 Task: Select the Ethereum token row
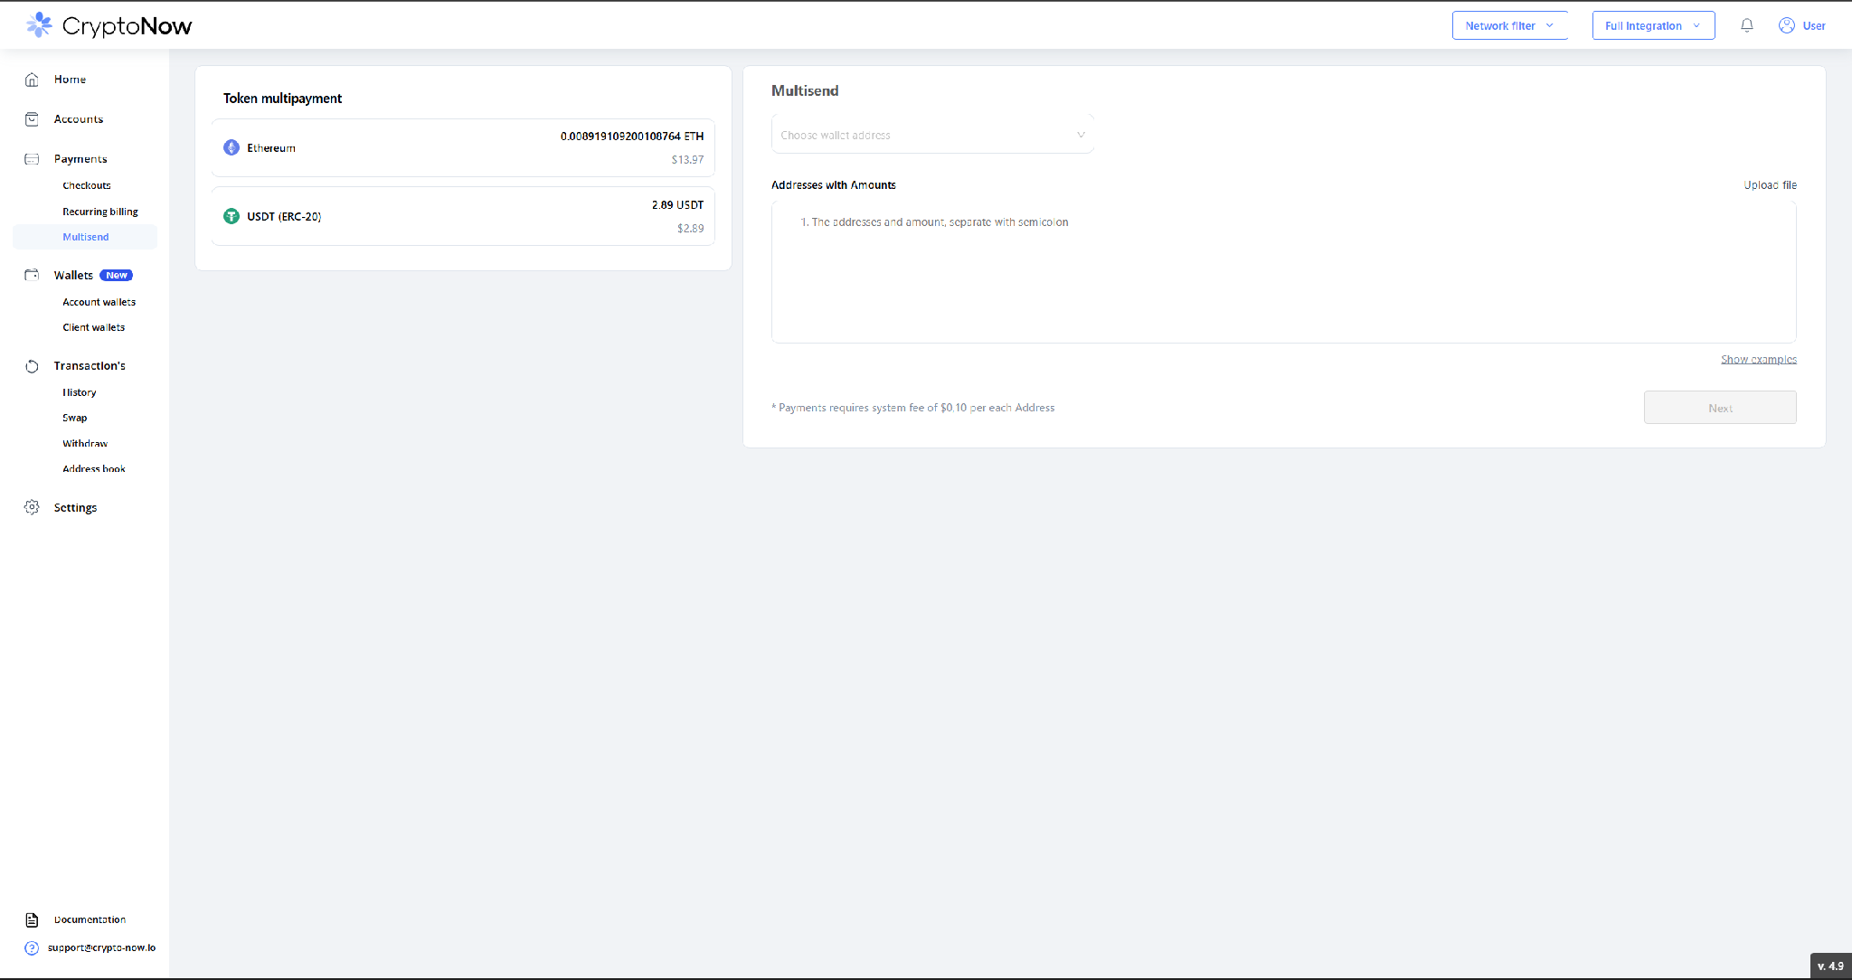click(463, 147)
